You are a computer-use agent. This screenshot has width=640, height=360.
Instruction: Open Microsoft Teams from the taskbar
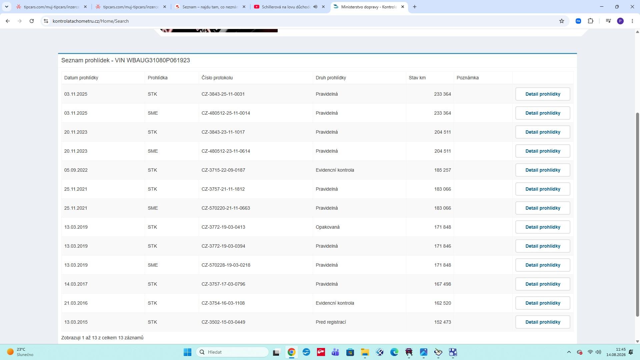tap(335, 352)
